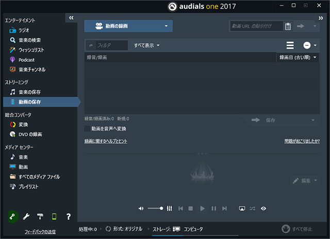This screenshot has width=330, height=239.
Task: Open 音楽チャンネル music channels
Action: tap(27, 69)
